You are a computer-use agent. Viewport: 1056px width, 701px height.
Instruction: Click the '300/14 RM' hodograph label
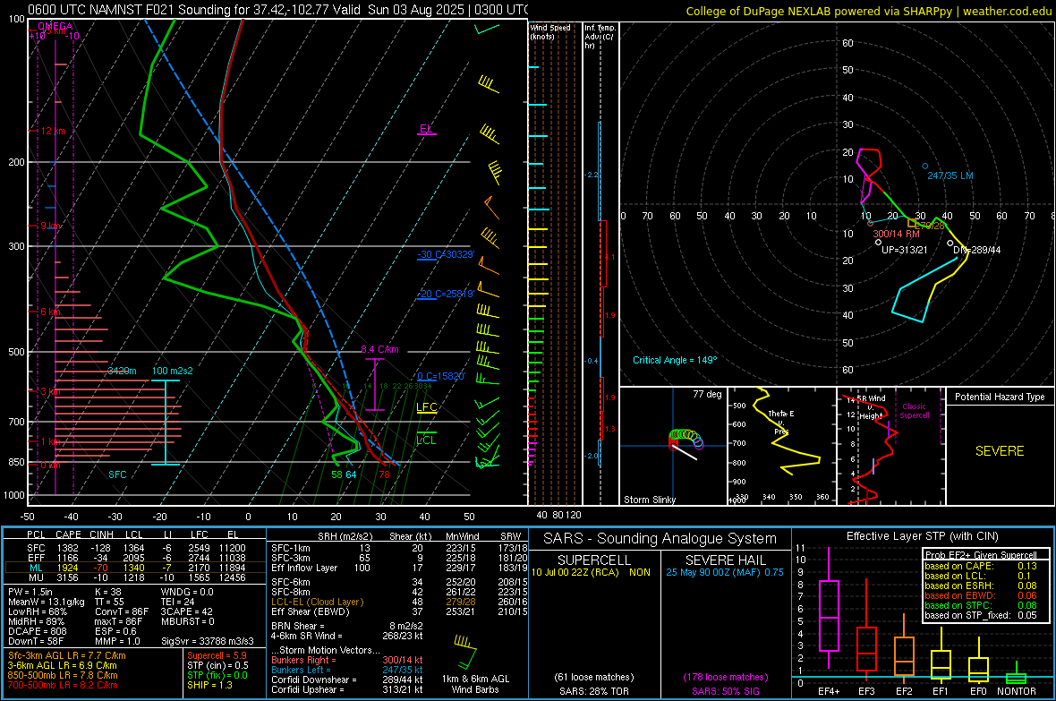tap(897, 234)
